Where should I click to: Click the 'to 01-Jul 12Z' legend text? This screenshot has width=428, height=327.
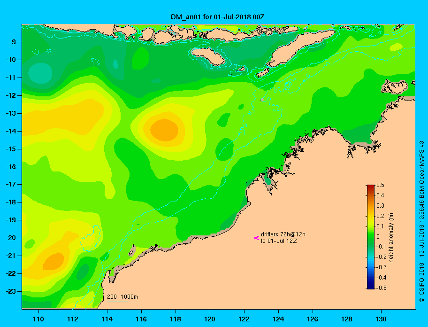coord(279,241)
